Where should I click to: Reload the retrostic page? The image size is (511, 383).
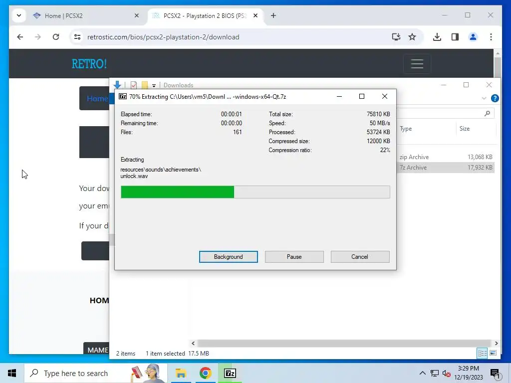tap(56, 37)
